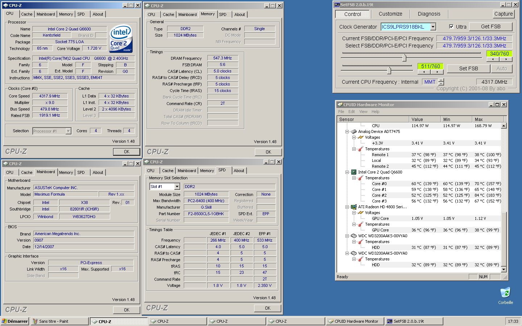Viewport: 522px width, 326px height.
Task: Click the Capture button in SetFSB
Action: click(x=504, y=14)
